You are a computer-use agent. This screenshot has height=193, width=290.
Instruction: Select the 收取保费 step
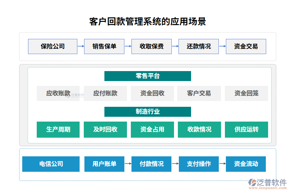point(151,46)
